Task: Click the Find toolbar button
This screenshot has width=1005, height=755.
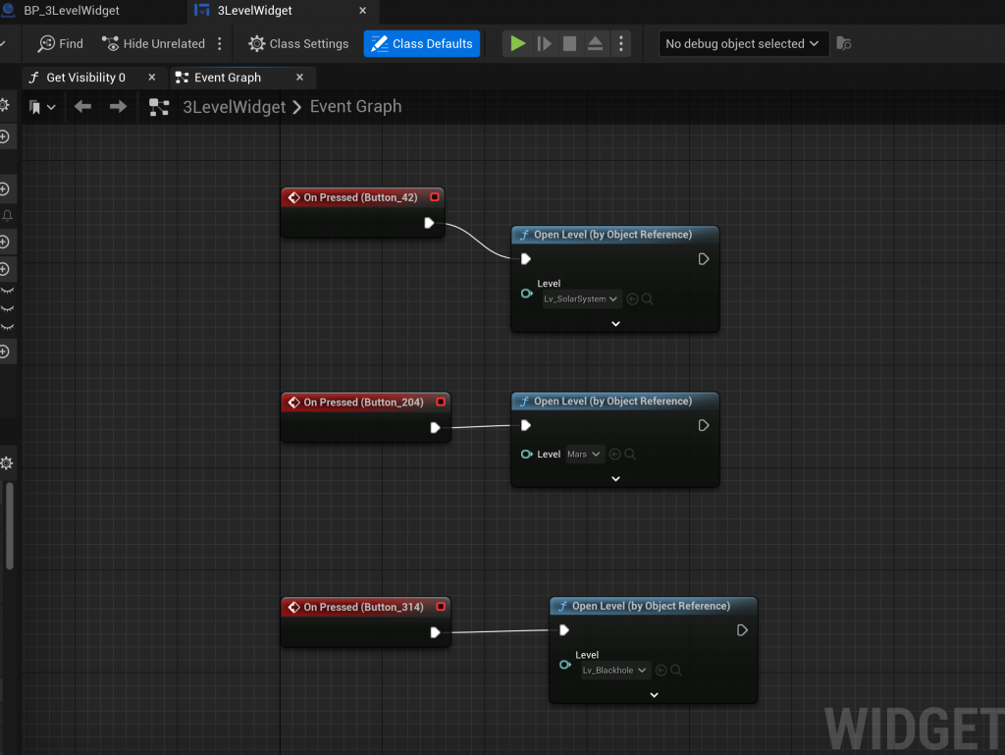Action: point(61,43)
